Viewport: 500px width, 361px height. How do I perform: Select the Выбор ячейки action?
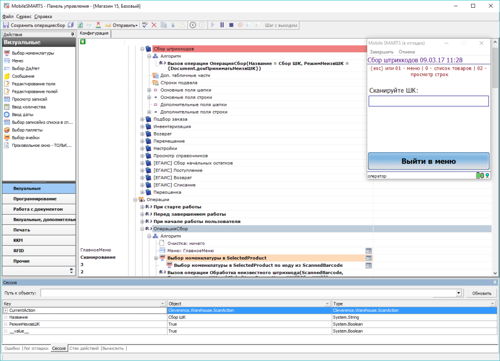26,138
